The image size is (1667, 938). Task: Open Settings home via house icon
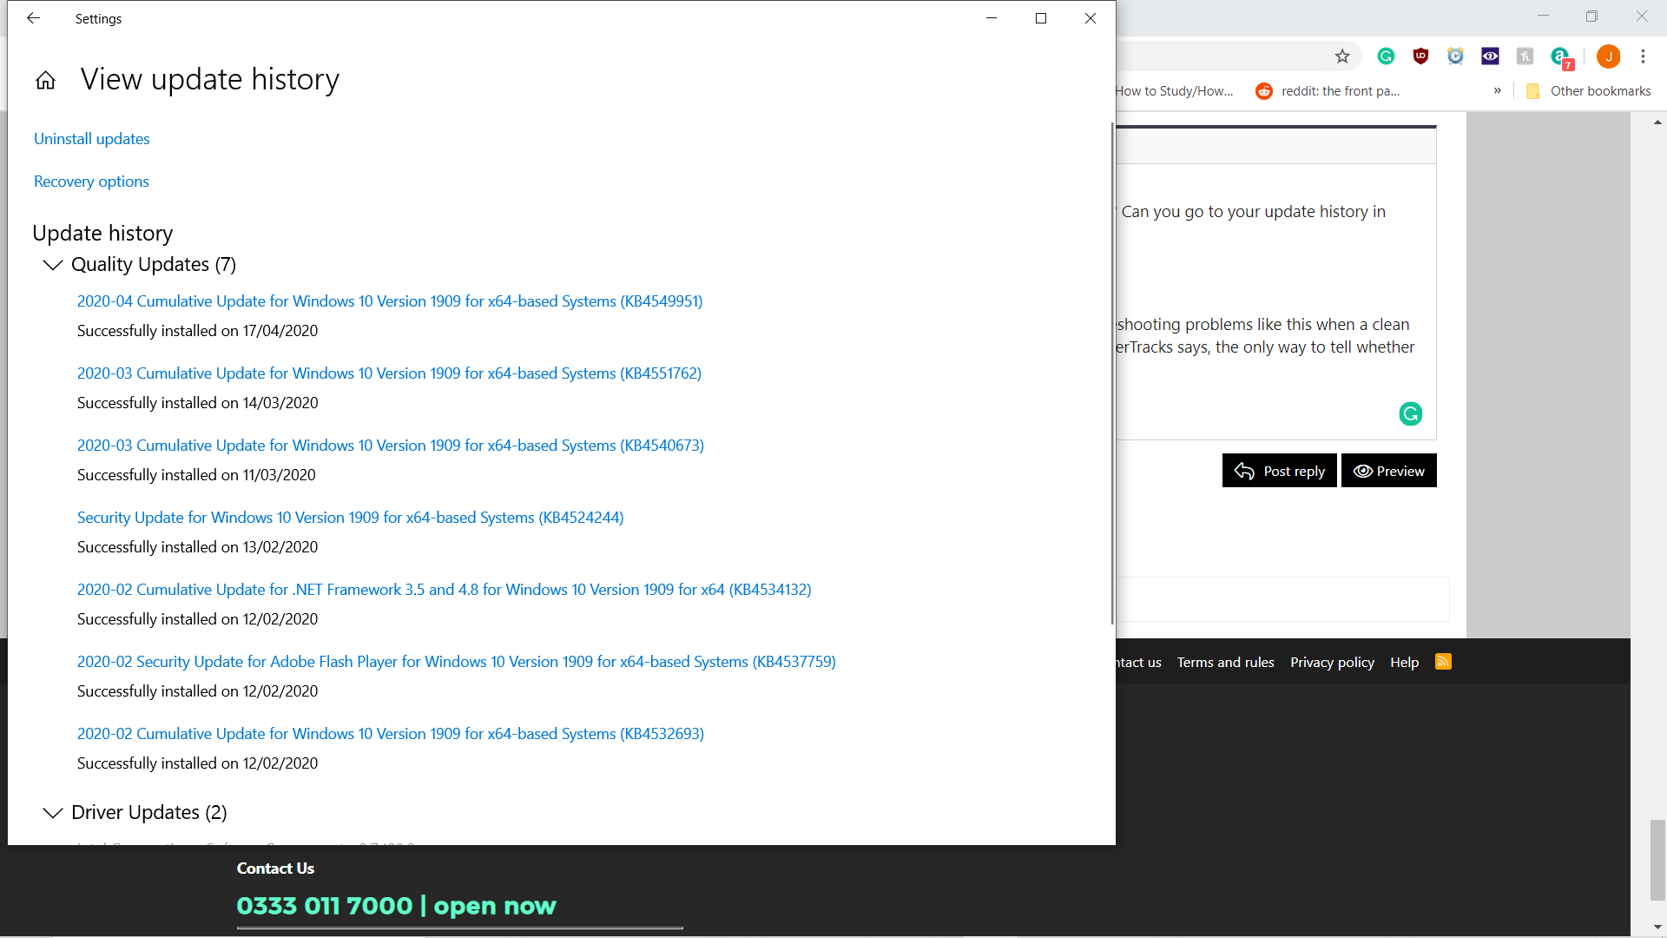tap(45, 81)
